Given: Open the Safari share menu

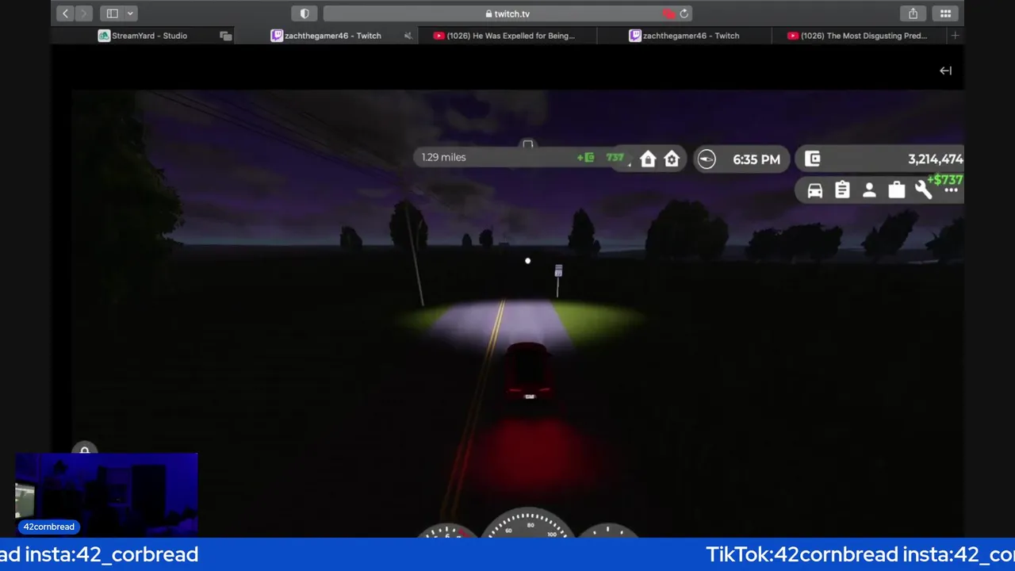Looking at the screenshot, I should [x=913, y=13].
